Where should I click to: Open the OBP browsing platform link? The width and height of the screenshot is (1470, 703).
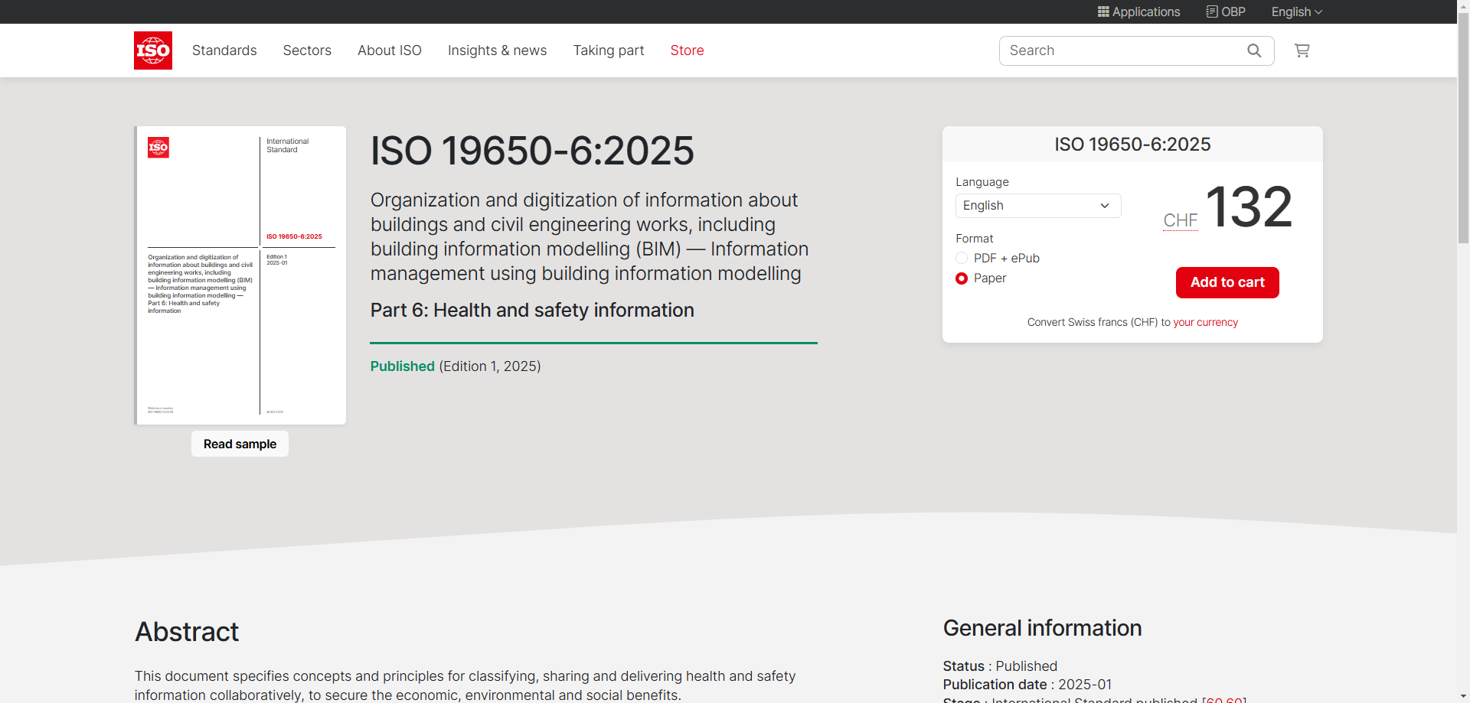coord(1226,11)
